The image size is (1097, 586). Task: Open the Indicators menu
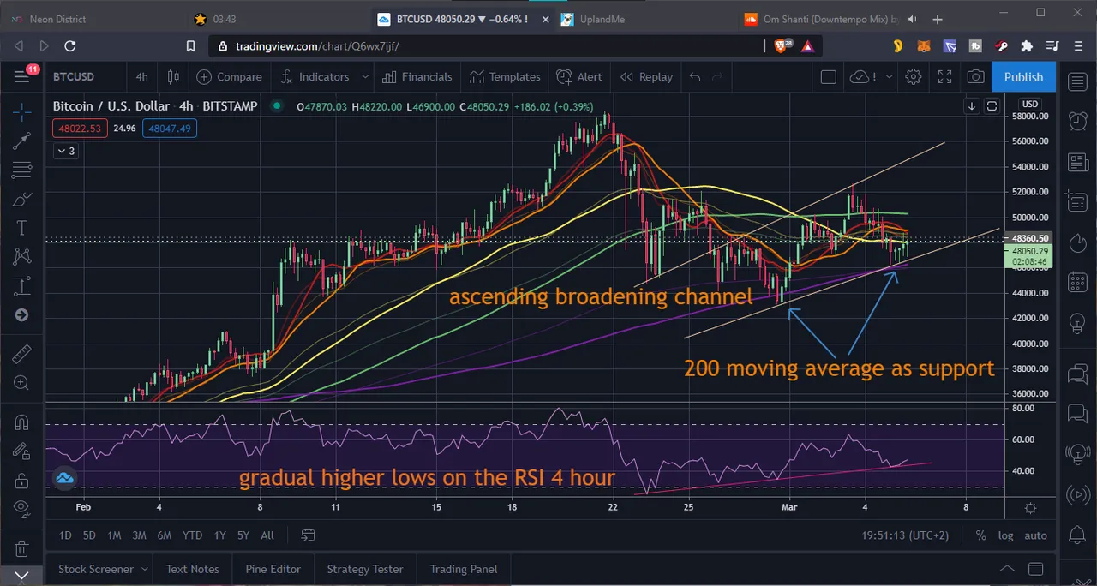point(315,77)
